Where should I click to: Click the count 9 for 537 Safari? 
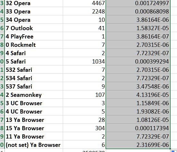pos(84,86)
